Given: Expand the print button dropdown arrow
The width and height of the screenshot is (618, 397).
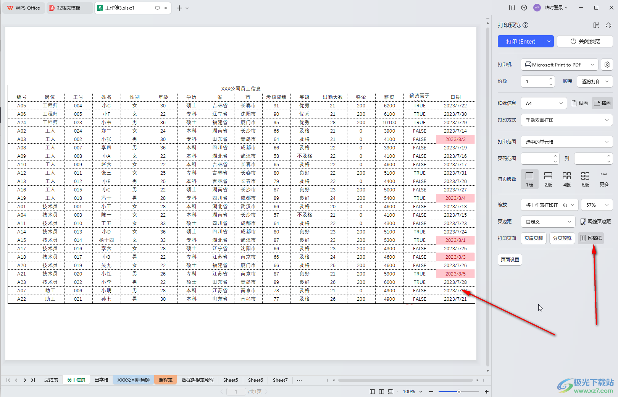Looking at the screenshot, I should (x=549, y=41).
